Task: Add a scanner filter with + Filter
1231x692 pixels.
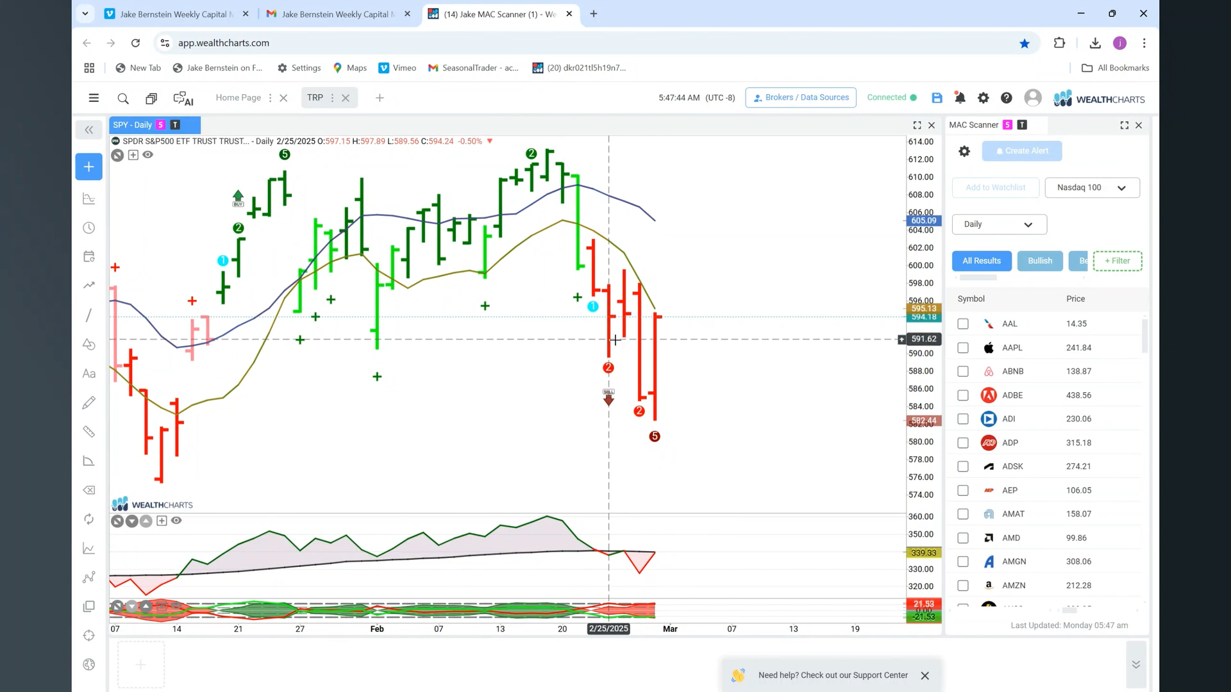Action: pyautogui.click(x=1118, y=261)
